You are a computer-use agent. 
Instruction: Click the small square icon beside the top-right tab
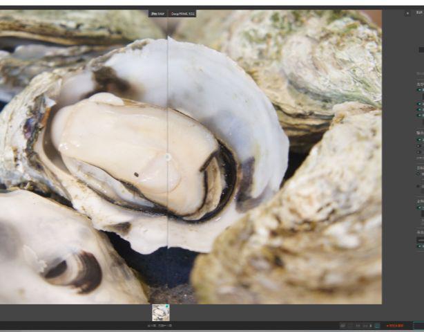[x=407, y=13]
